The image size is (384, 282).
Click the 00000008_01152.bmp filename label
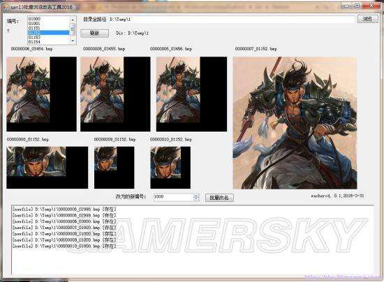click(28, 139)
